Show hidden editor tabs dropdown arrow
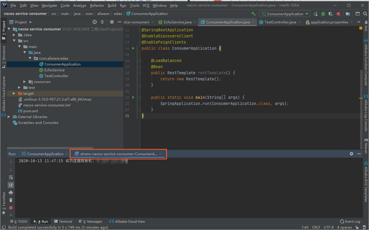 (x=359, y=22)
